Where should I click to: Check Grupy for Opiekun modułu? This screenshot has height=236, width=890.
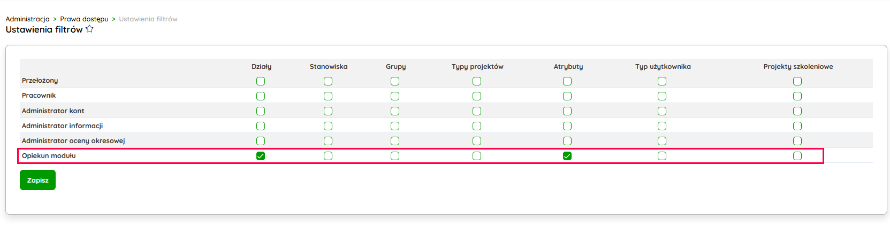click(x=395, y=156)
